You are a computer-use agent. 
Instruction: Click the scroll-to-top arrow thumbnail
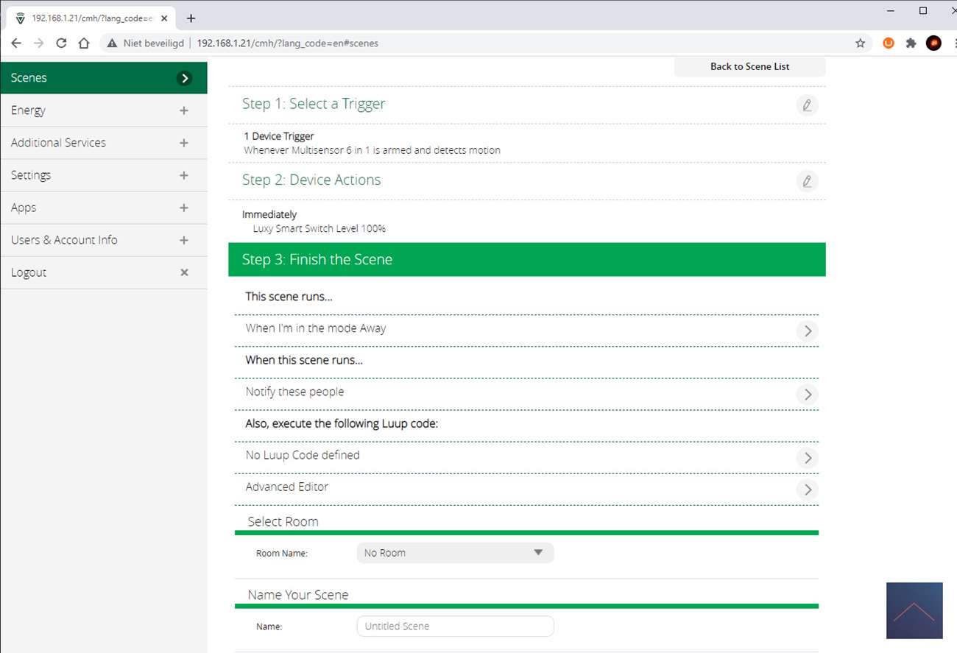point(914,610)
